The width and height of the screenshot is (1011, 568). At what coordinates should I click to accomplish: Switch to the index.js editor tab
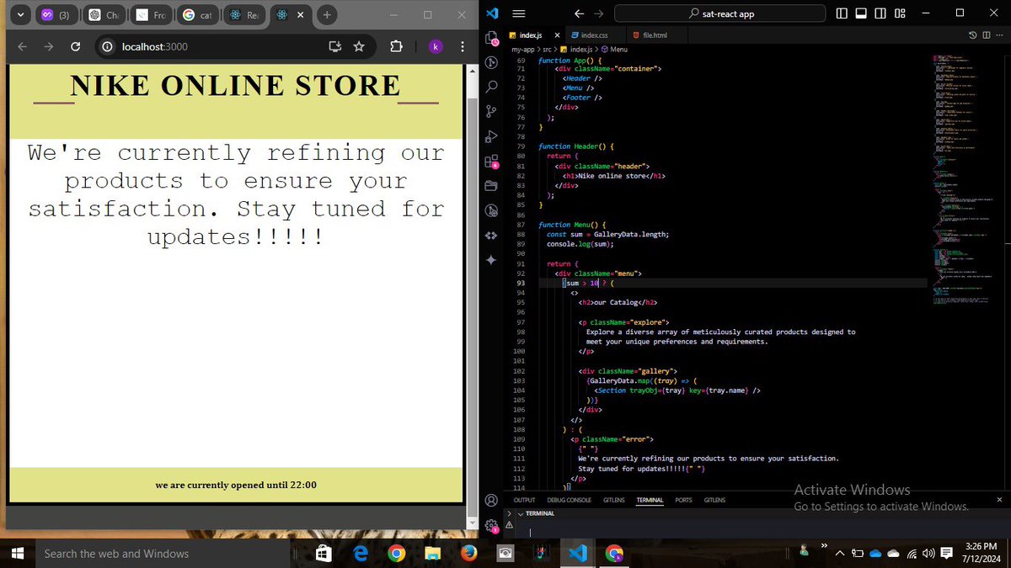coord(530,35)
